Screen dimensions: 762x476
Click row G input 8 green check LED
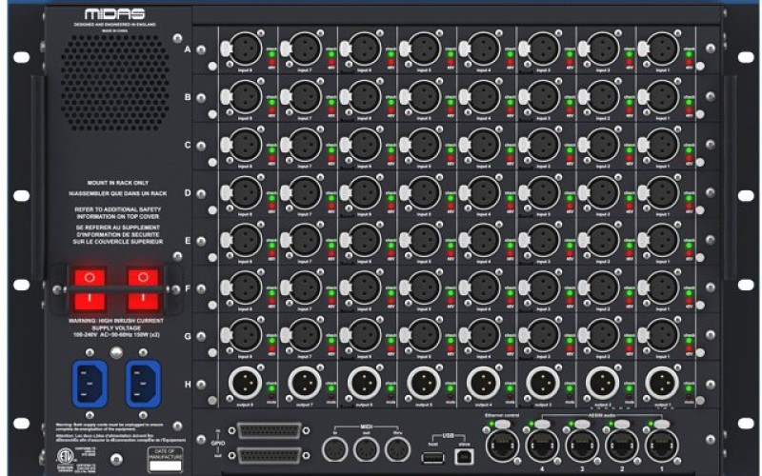(271, 341)
